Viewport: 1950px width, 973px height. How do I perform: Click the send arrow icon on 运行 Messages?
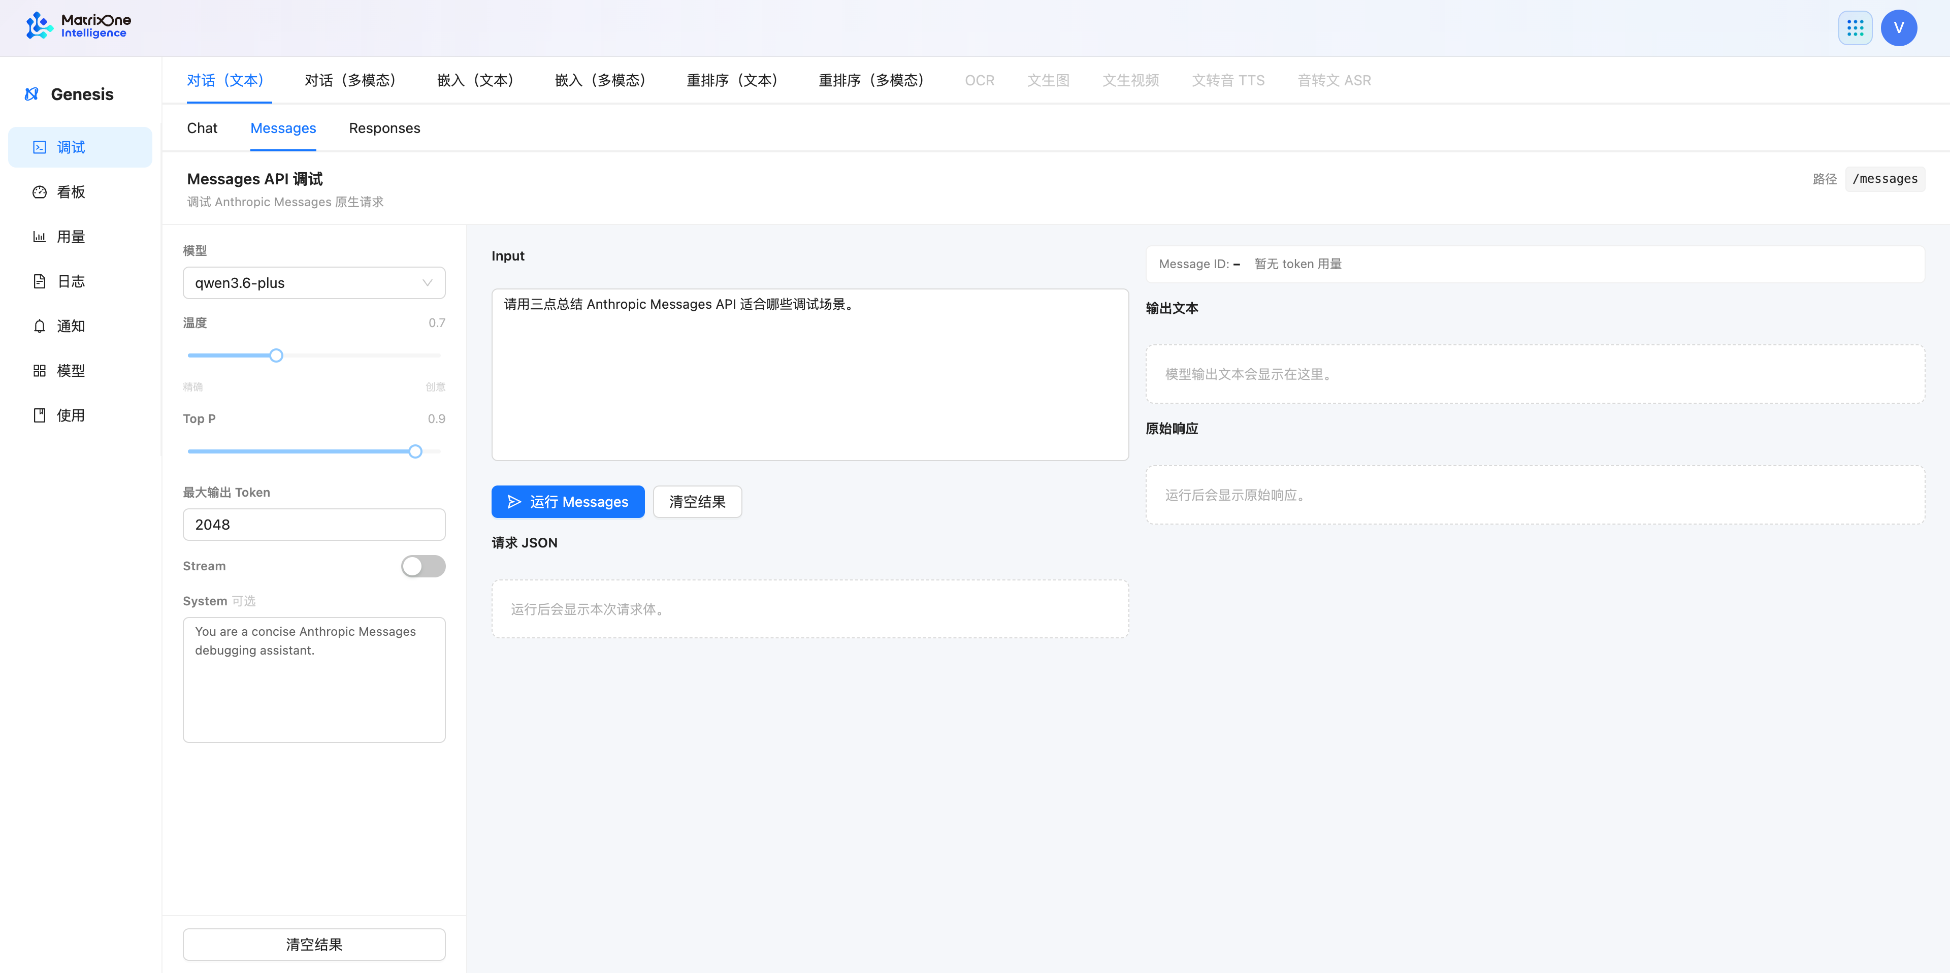tap(514, 502)
